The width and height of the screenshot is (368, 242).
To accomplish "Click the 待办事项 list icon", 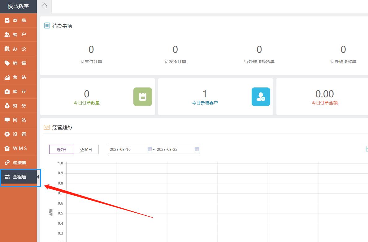I will pos(47,25).
